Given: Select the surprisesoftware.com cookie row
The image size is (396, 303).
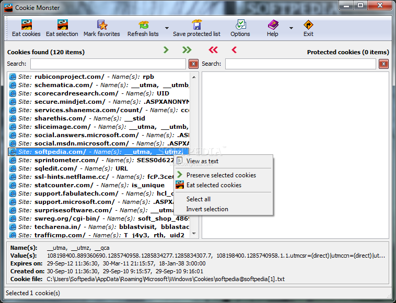Looking at the screenshot, I should click(x=91, y=210).
